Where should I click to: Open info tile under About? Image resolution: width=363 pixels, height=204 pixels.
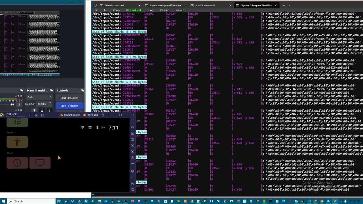[17, 163]
